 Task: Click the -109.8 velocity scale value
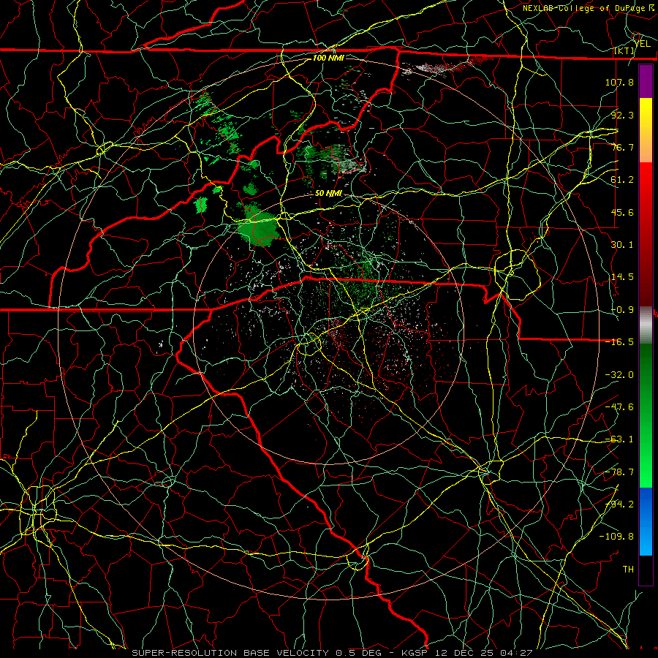[616, 537]
